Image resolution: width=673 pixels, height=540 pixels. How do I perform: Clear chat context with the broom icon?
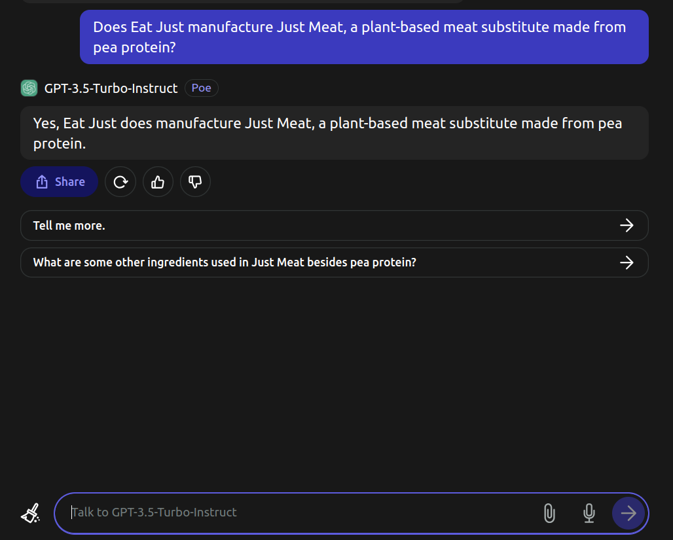click(31, 513)
